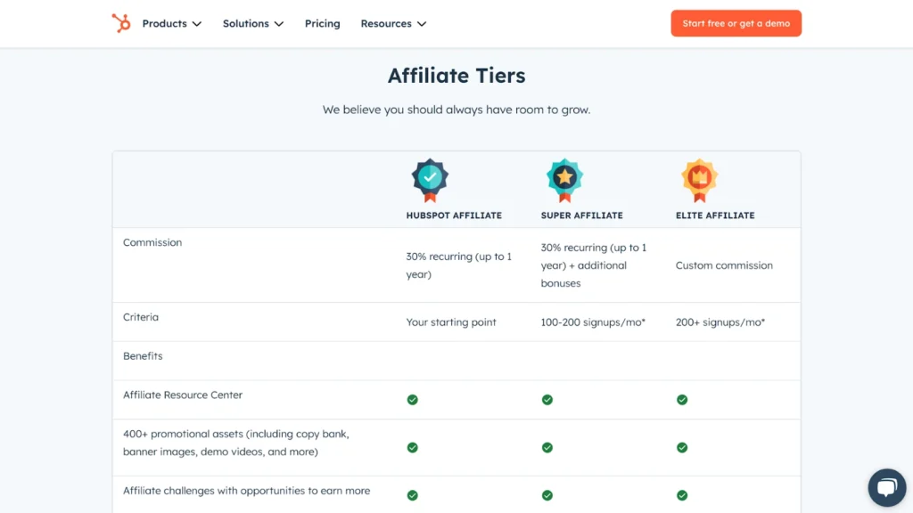The width and height of the screenshot is (913, 513).
Task: Check the Elite Affiliate mark for affiliate challenges
Action: [682, 495]
